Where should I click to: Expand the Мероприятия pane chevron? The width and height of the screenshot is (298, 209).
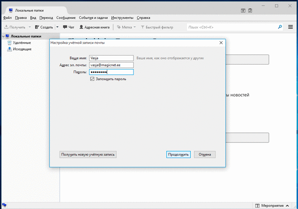click(x=288, y=206)
